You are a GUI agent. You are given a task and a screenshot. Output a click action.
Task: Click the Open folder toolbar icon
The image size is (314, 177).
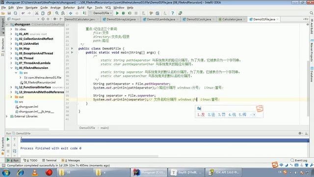point(3,13)
